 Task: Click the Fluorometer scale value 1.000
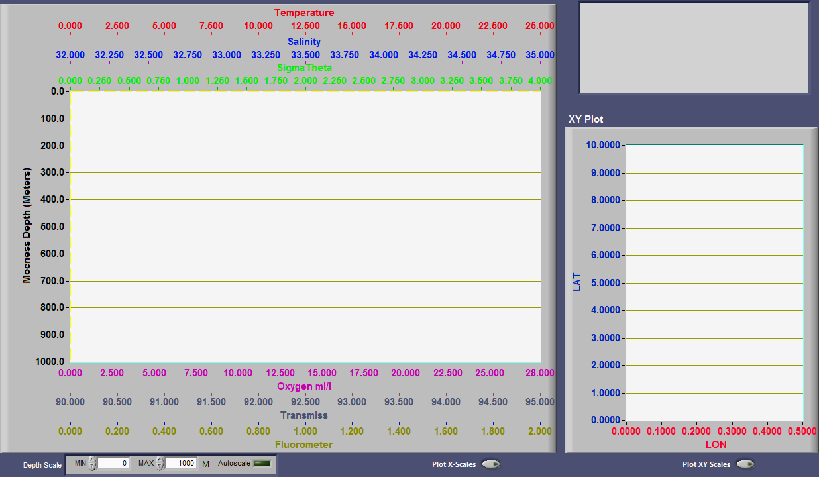pyautogui.click(x=305, y=431)
